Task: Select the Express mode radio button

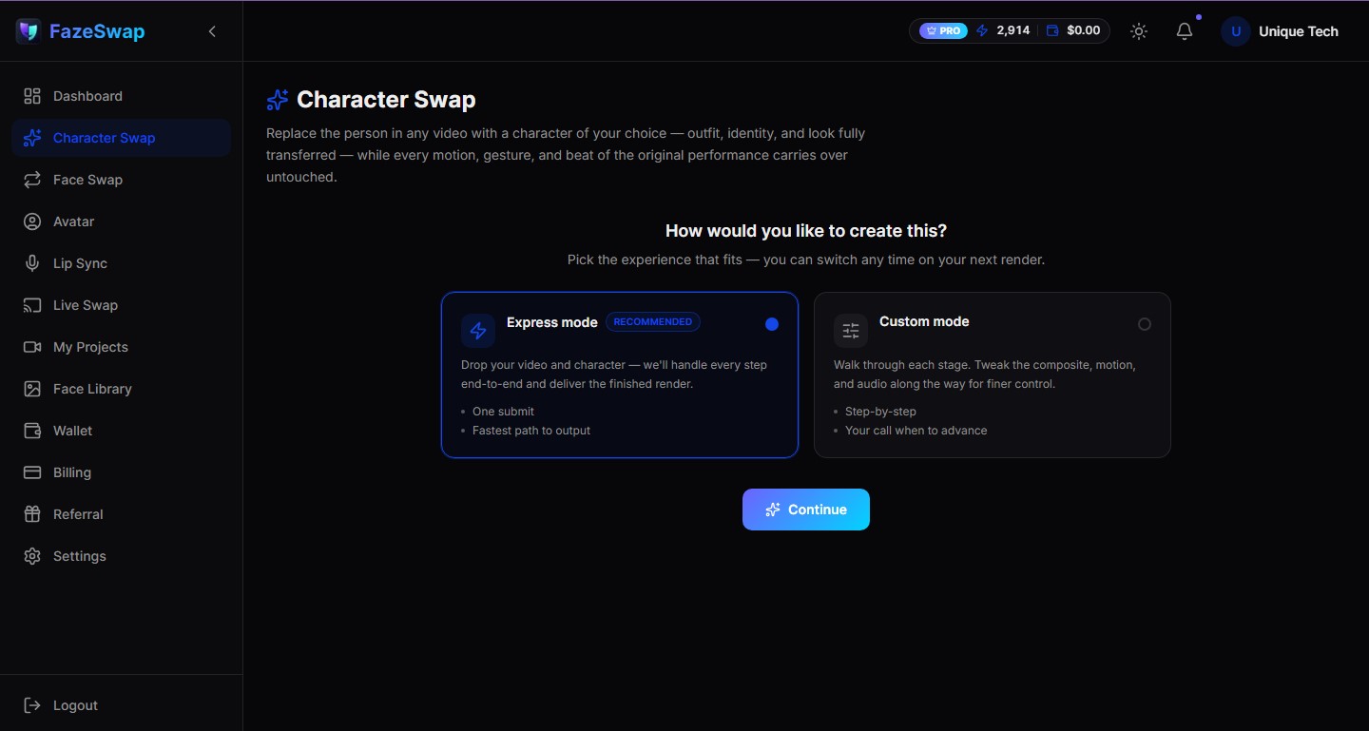Action: point(772,324)
